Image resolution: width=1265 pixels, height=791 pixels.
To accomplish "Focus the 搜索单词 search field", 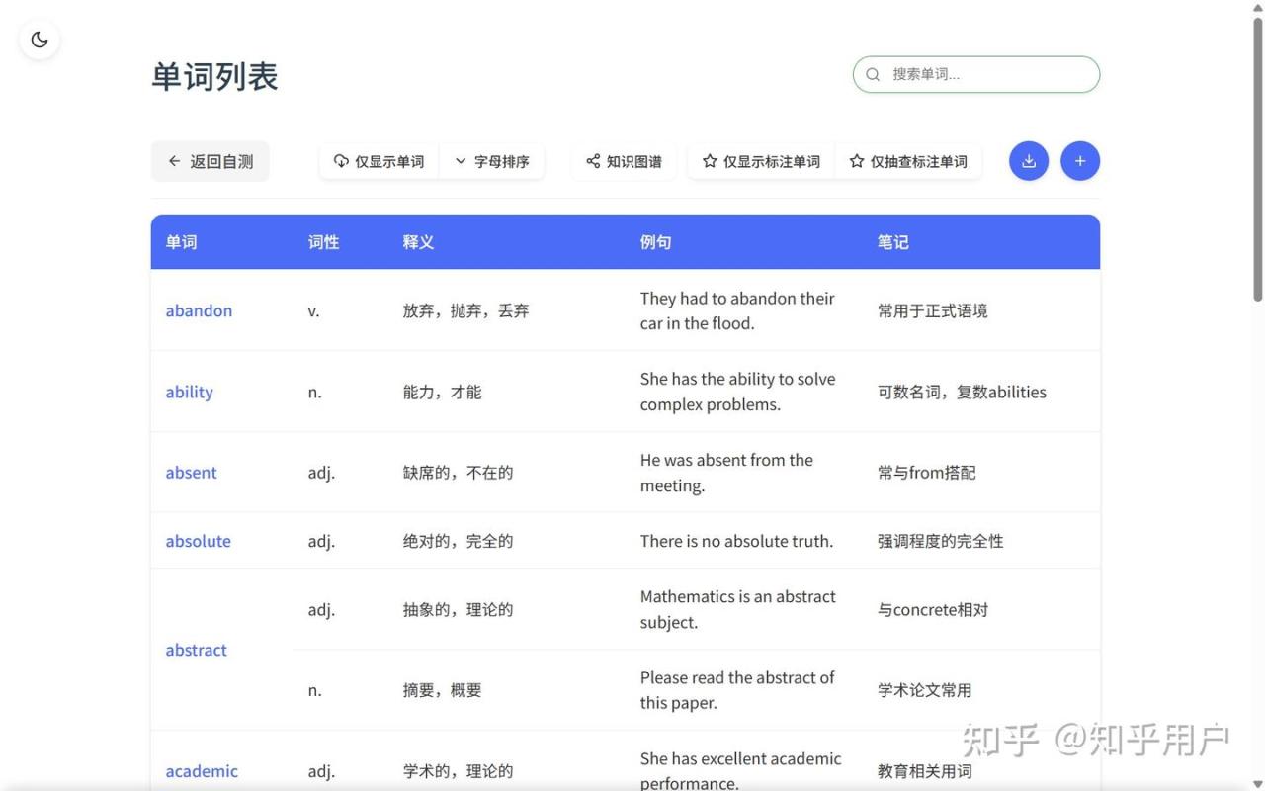I will [x=988, y=74].
